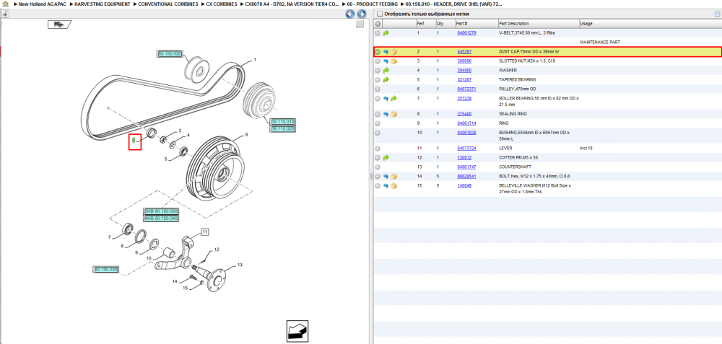Click blue arrow icon in SLOTTED NUT row
This screenshot has width=722, height=344.
[386, 61]
